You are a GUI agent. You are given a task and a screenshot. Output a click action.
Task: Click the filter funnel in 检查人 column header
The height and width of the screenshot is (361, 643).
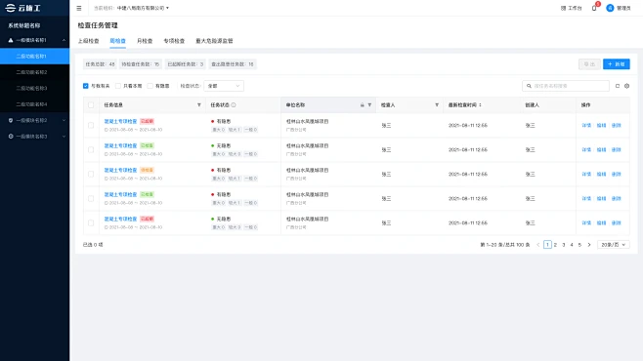point(437,105)
